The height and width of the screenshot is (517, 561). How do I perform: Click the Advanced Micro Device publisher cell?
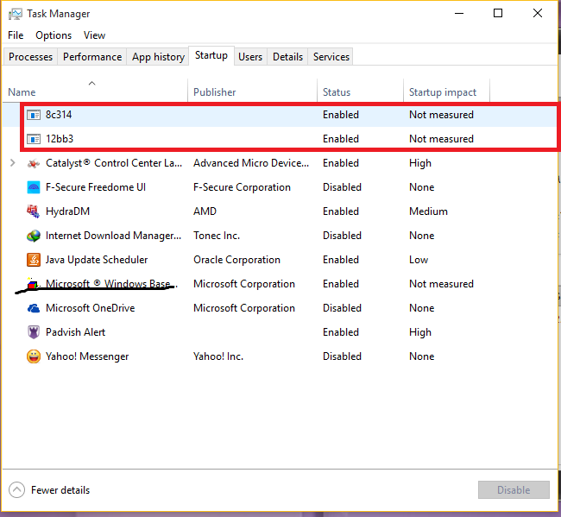[x=251, y=163]
